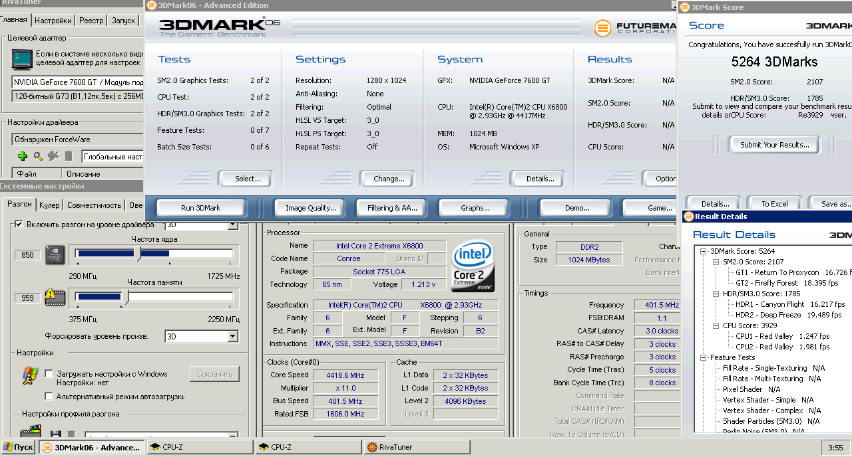Click the memory chip warning icon
Viewport: 852px width, 457px height.
coord(55,297)
